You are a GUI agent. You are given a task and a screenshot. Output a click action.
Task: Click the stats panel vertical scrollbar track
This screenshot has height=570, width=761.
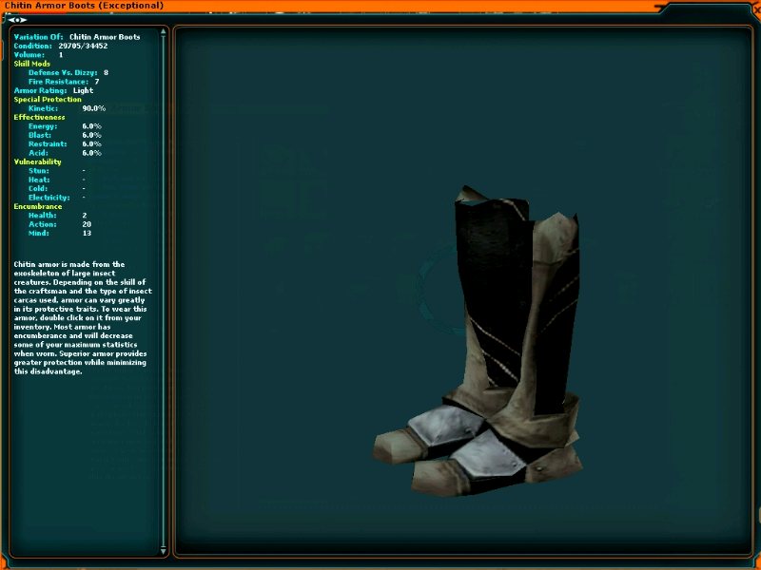pyautogui.click(x=163, y=291)
